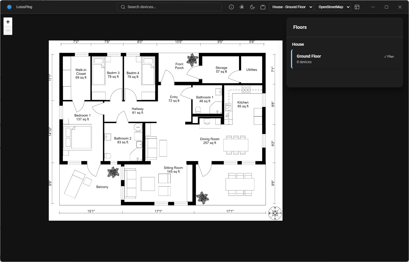Open the Floors panel header
Viewport: 409px width, 262px height.
click(300, 27)
